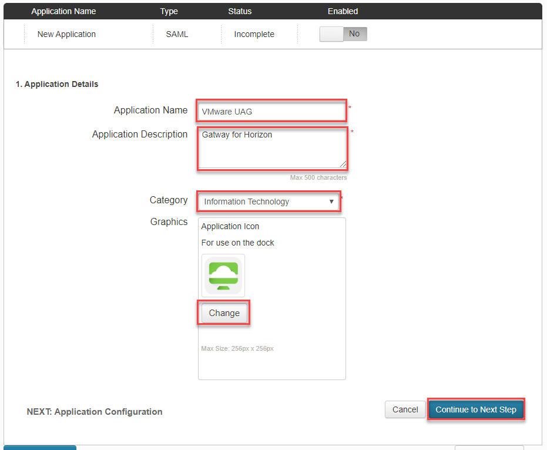Click the green application icon thumbnail
547x450 pixels.
(223, 276)
